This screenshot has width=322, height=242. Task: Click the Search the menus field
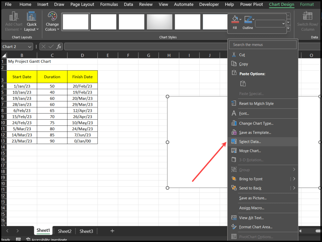click(263, 45)
